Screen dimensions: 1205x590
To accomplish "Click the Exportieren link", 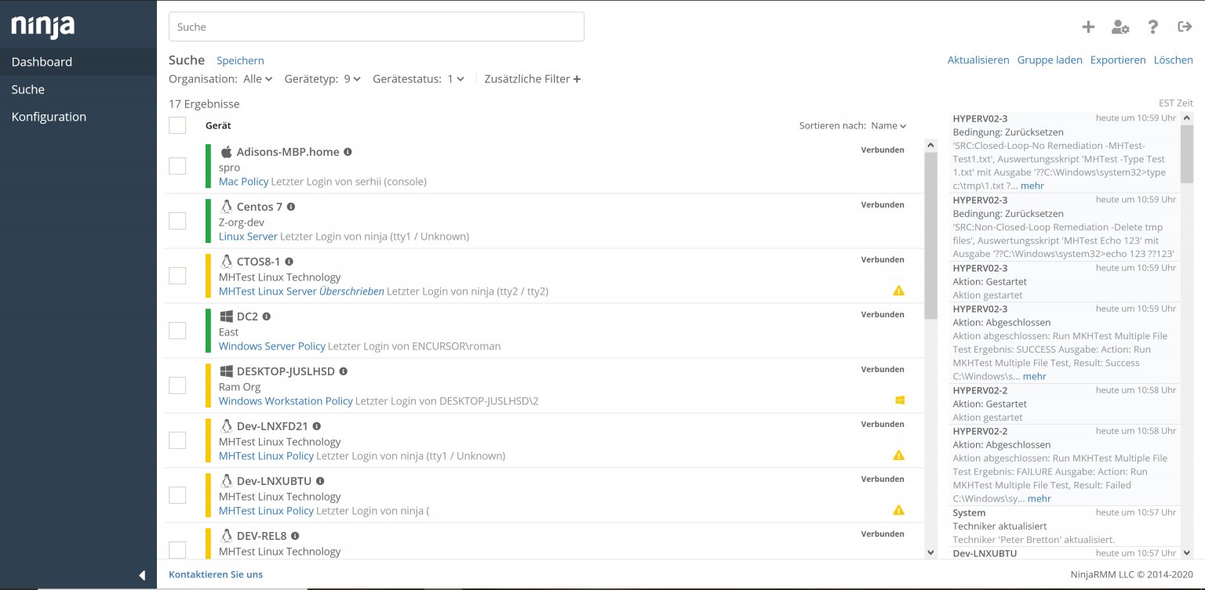I will point(1118,60).
